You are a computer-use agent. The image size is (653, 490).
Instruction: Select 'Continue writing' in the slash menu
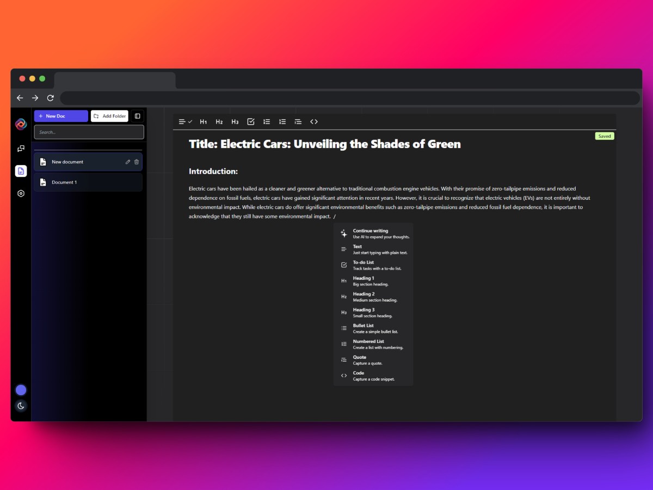(373, 234)
